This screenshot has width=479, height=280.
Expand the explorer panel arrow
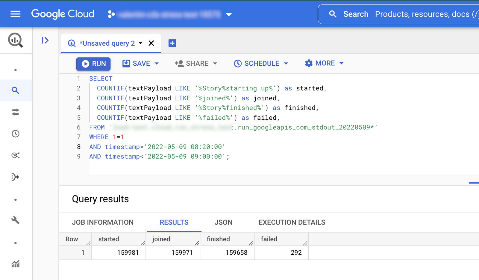click(x=45, y=40)
